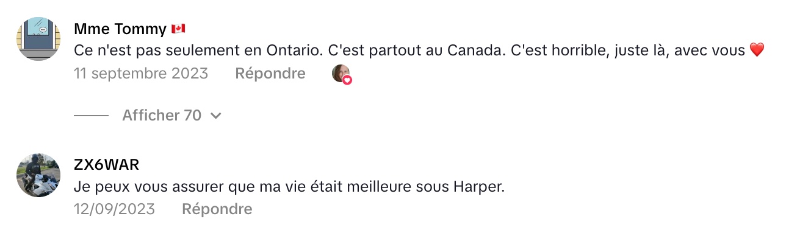786x230 pixels.
Task: Reply to Mme Tommy's comment with Répondre
Action: (x=270, y=74)
